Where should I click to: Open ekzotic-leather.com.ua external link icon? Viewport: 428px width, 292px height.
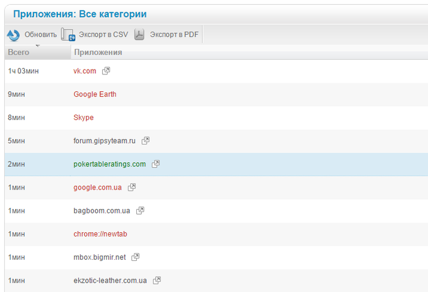(x=157, y=280)
